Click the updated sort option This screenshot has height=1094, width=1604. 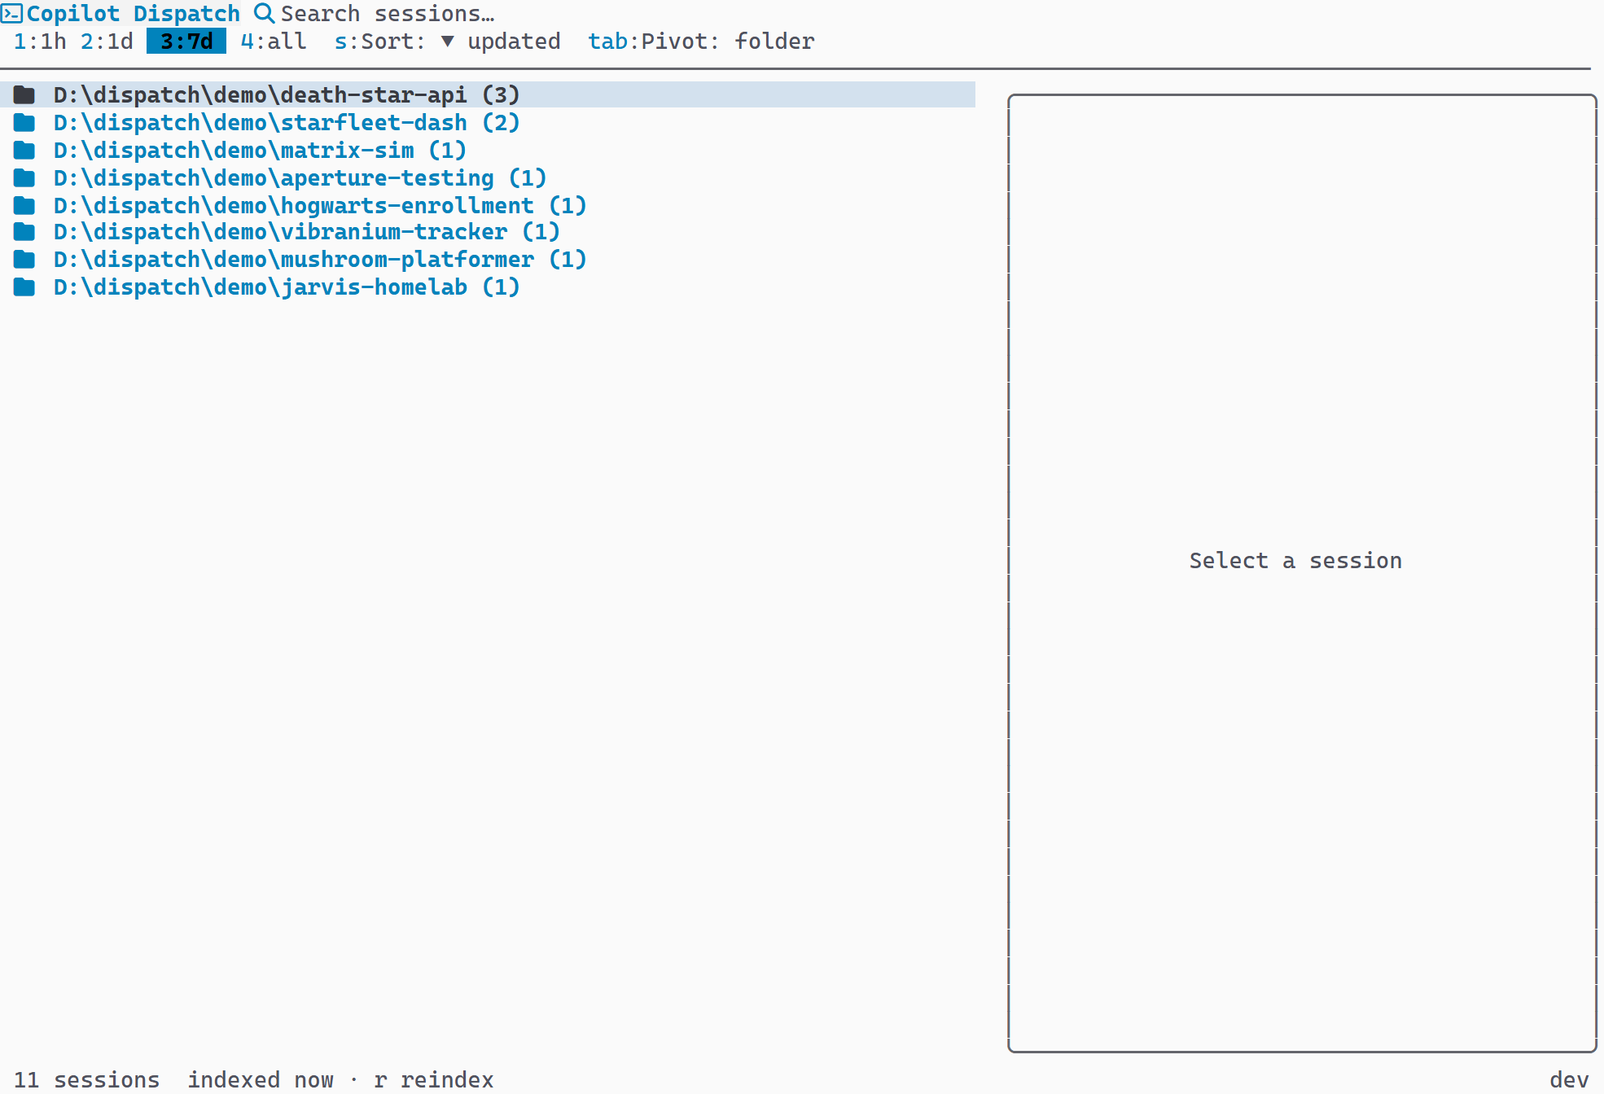[x=513, y=41]
